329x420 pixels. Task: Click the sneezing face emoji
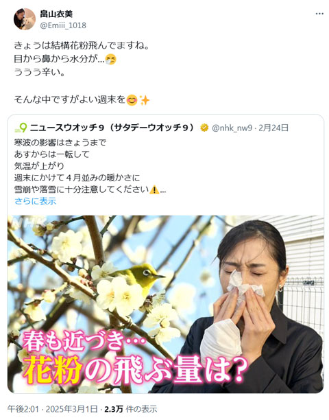[111, 59]
